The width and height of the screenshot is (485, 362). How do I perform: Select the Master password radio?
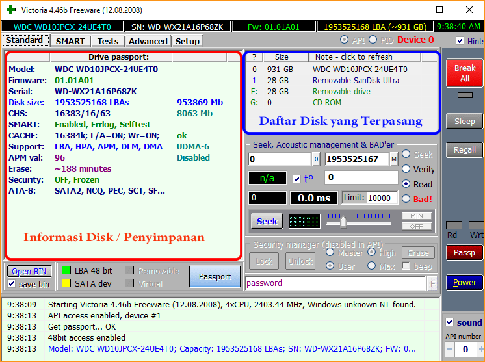(330, 252)
